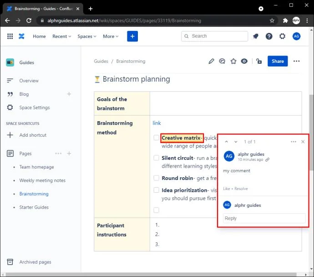This screenshot has width=314, height=277.
Task: Click the Add shortcut plus icon
Action: (x=10, y=135)
